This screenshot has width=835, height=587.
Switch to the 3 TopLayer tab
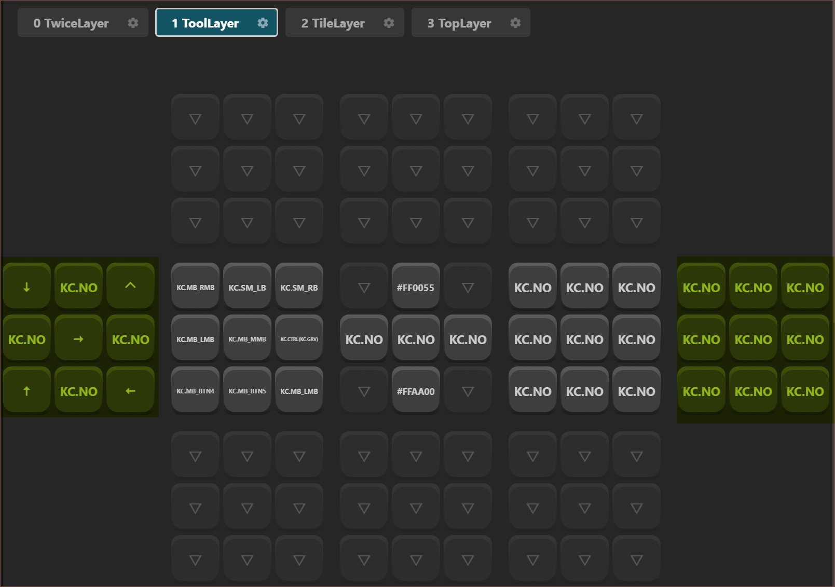click(x=459, y=23)
